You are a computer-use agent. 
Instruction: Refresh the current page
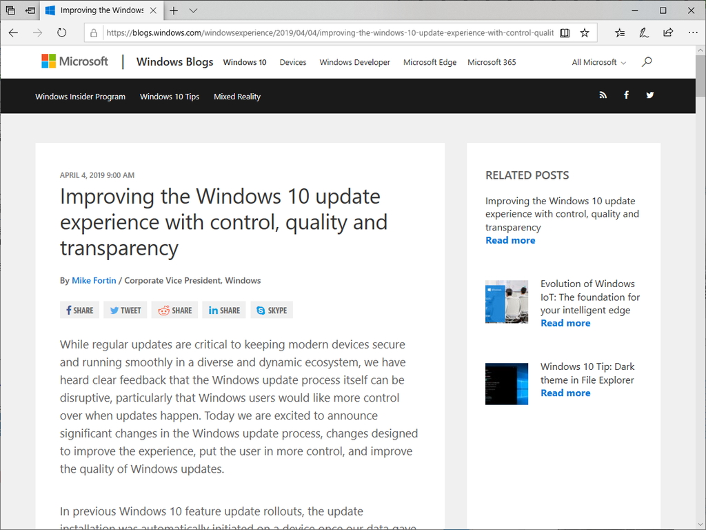point(61,32)
